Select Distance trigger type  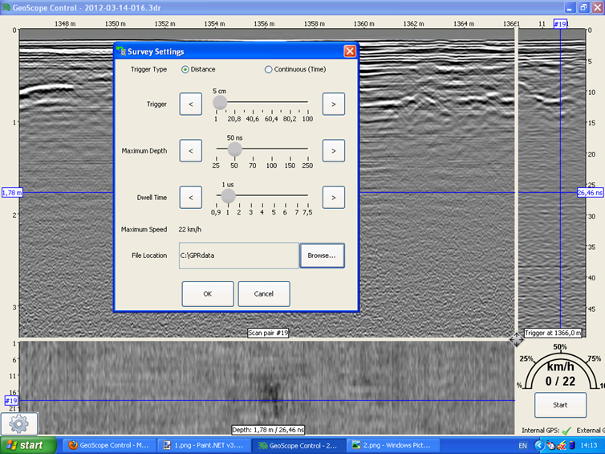pyautogui.click(x=186, y=70)
